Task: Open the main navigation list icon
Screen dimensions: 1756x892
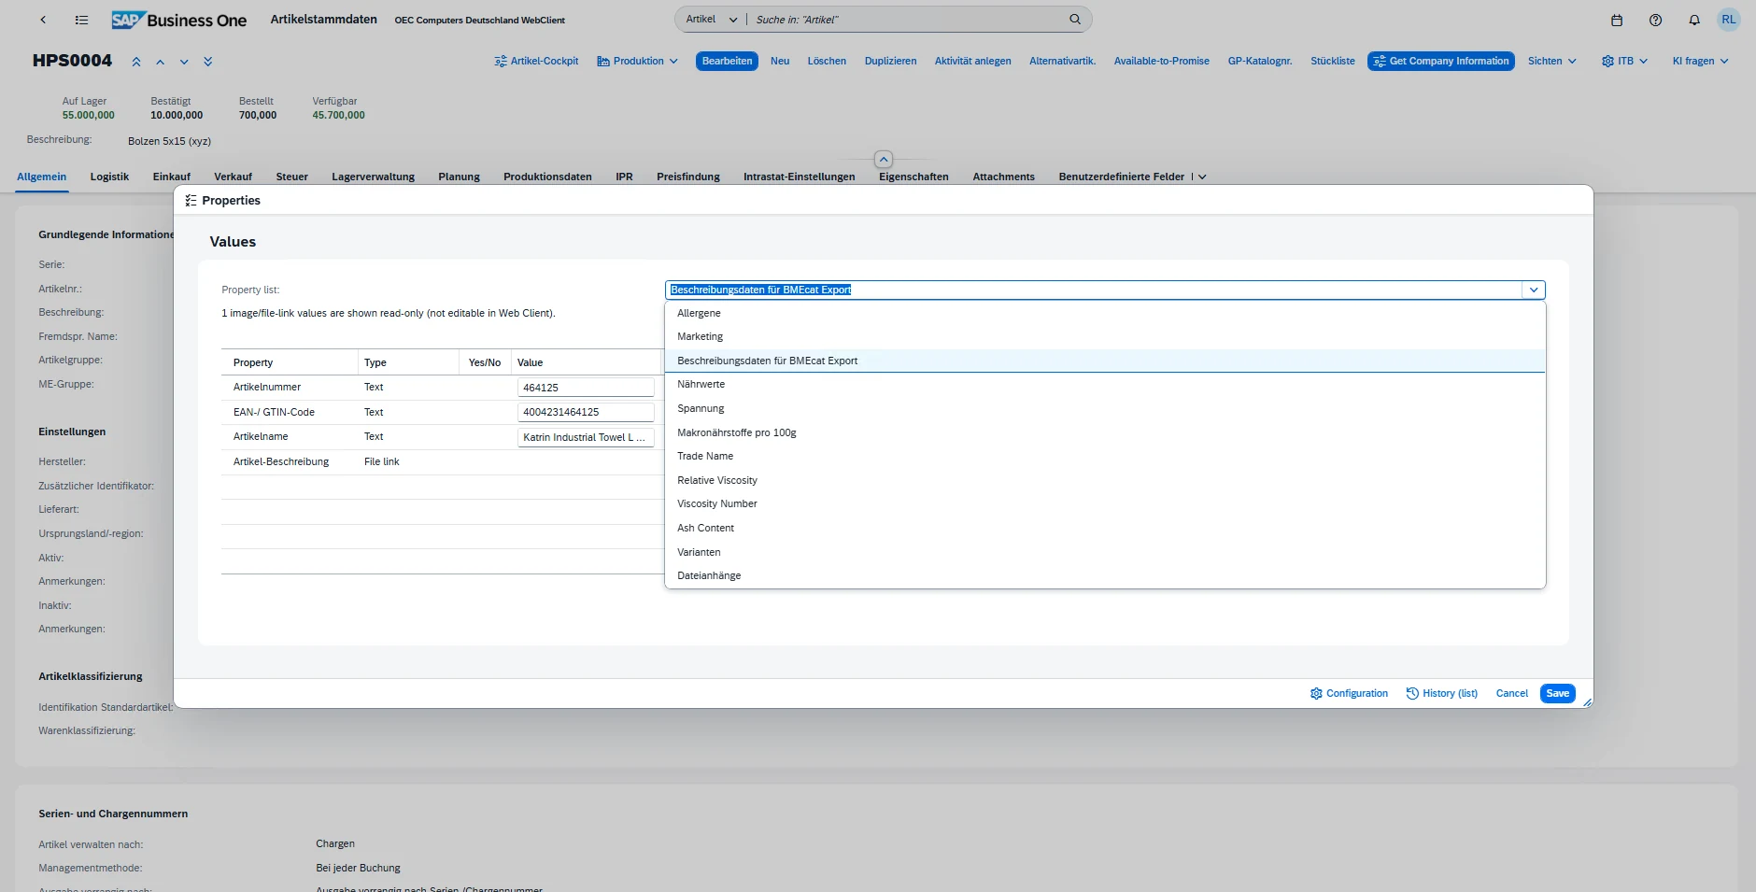Action: [81, 20]
